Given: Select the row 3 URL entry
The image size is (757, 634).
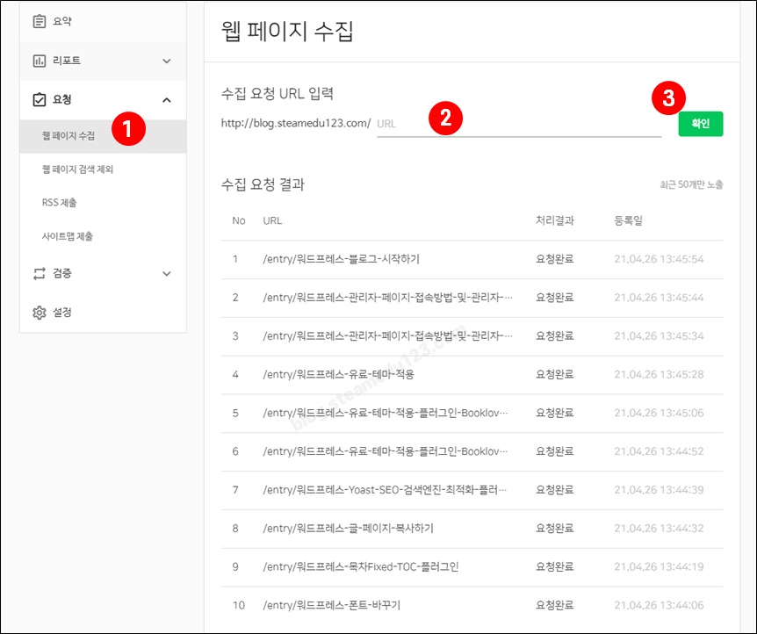Looking at the screenshot, I should pyautogui.click(x=387, y=336).
